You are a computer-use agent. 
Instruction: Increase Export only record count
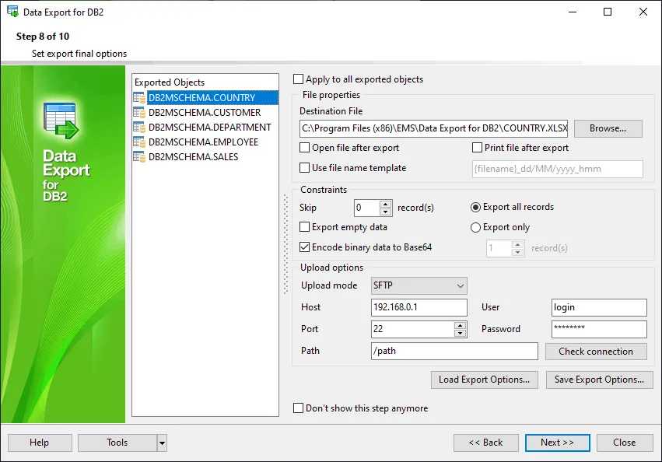517,244
